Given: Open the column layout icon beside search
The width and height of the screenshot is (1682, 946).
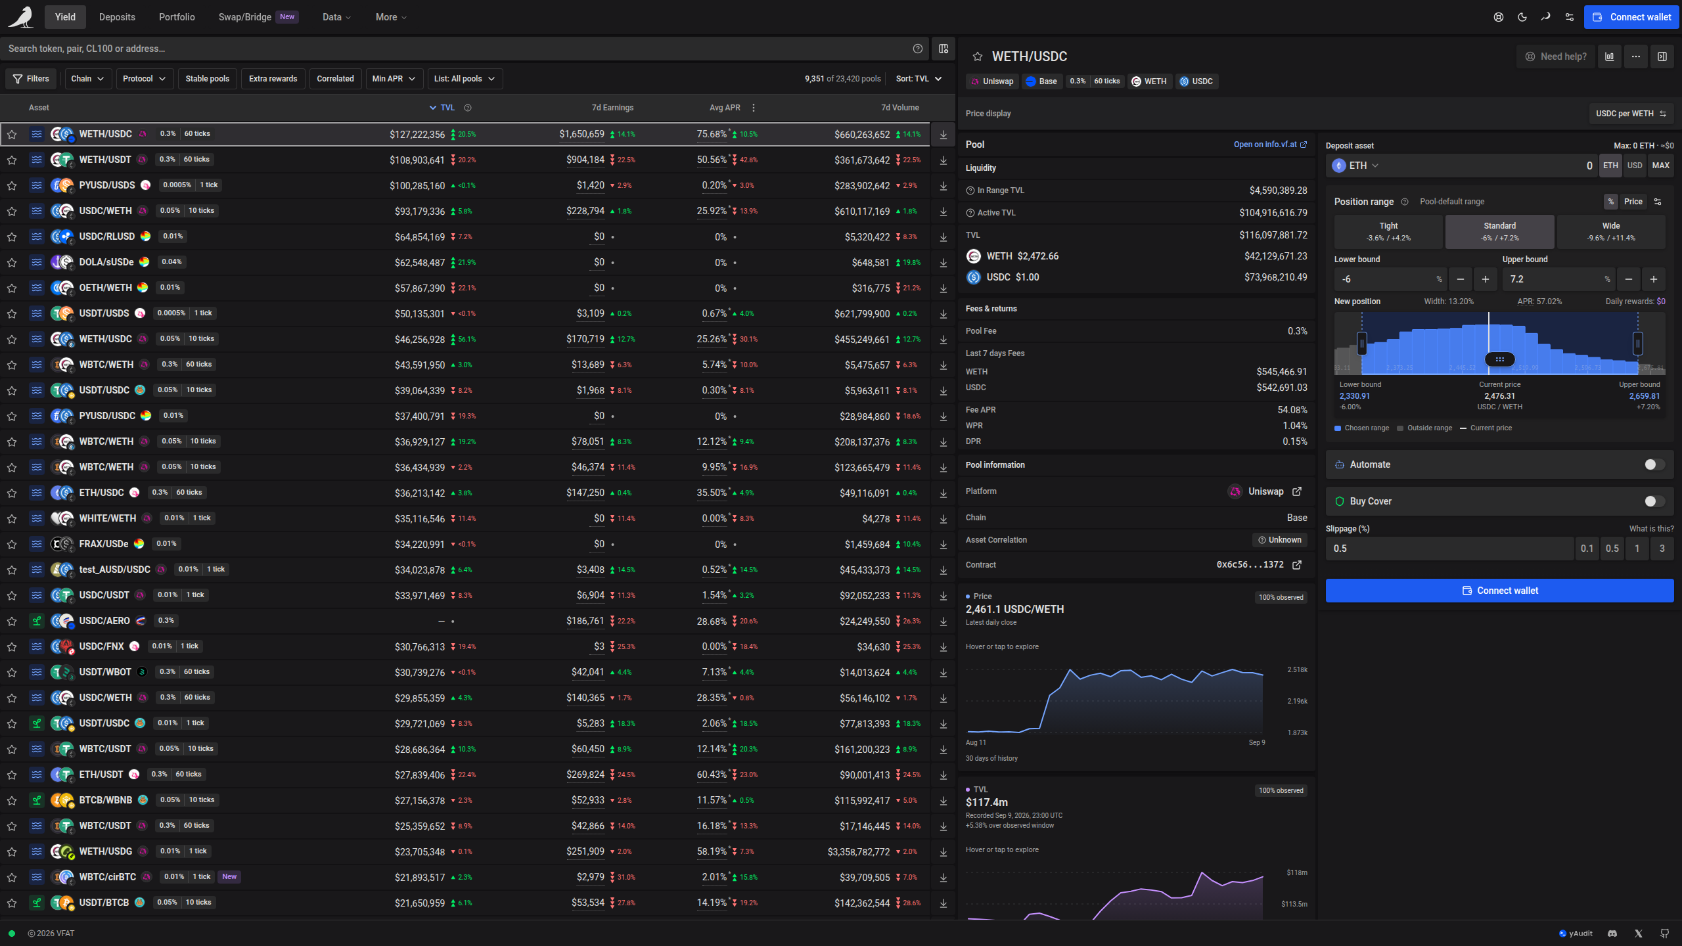Looking at the screenshot, I should [x=943, y=49].
